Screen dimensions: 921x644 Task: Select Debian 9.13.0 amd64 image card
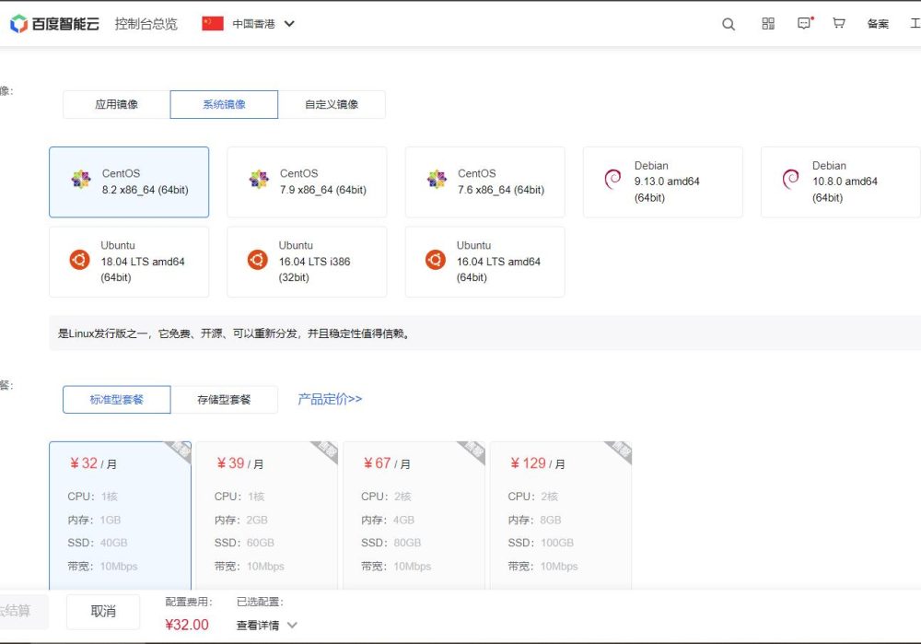(x=662, y=182)
